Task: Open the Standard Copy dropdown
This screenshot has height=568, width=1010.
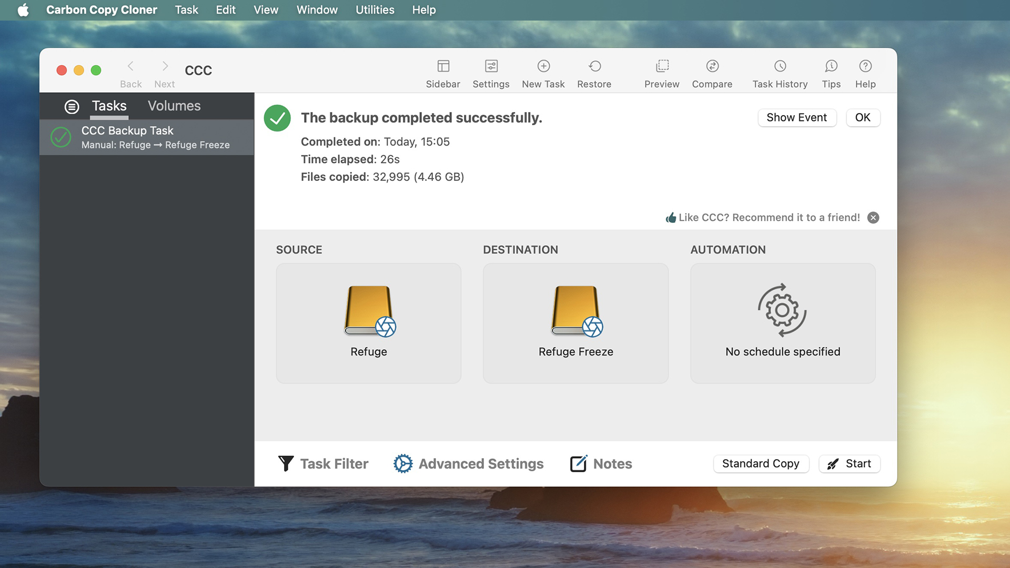Action: 761,463
